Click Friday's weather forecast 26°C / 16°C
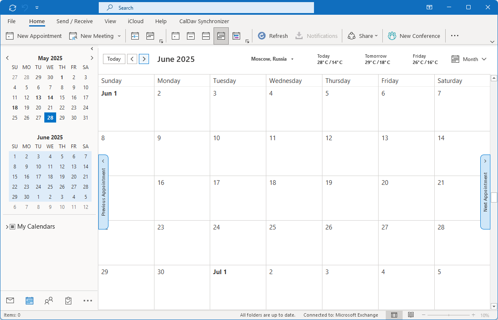 click(425, 59)
